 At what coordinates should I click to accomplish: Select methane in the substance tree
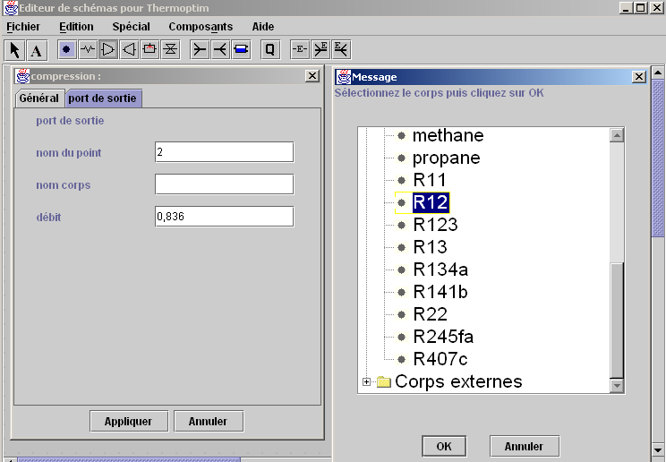448,135
